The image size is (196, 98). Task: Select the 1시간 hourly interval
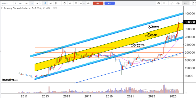21,3
